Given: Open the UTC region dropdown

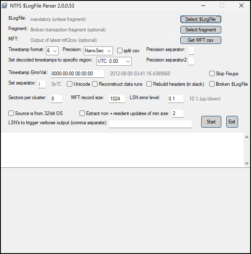Looking at the screenshot, I should coord(114,61).
